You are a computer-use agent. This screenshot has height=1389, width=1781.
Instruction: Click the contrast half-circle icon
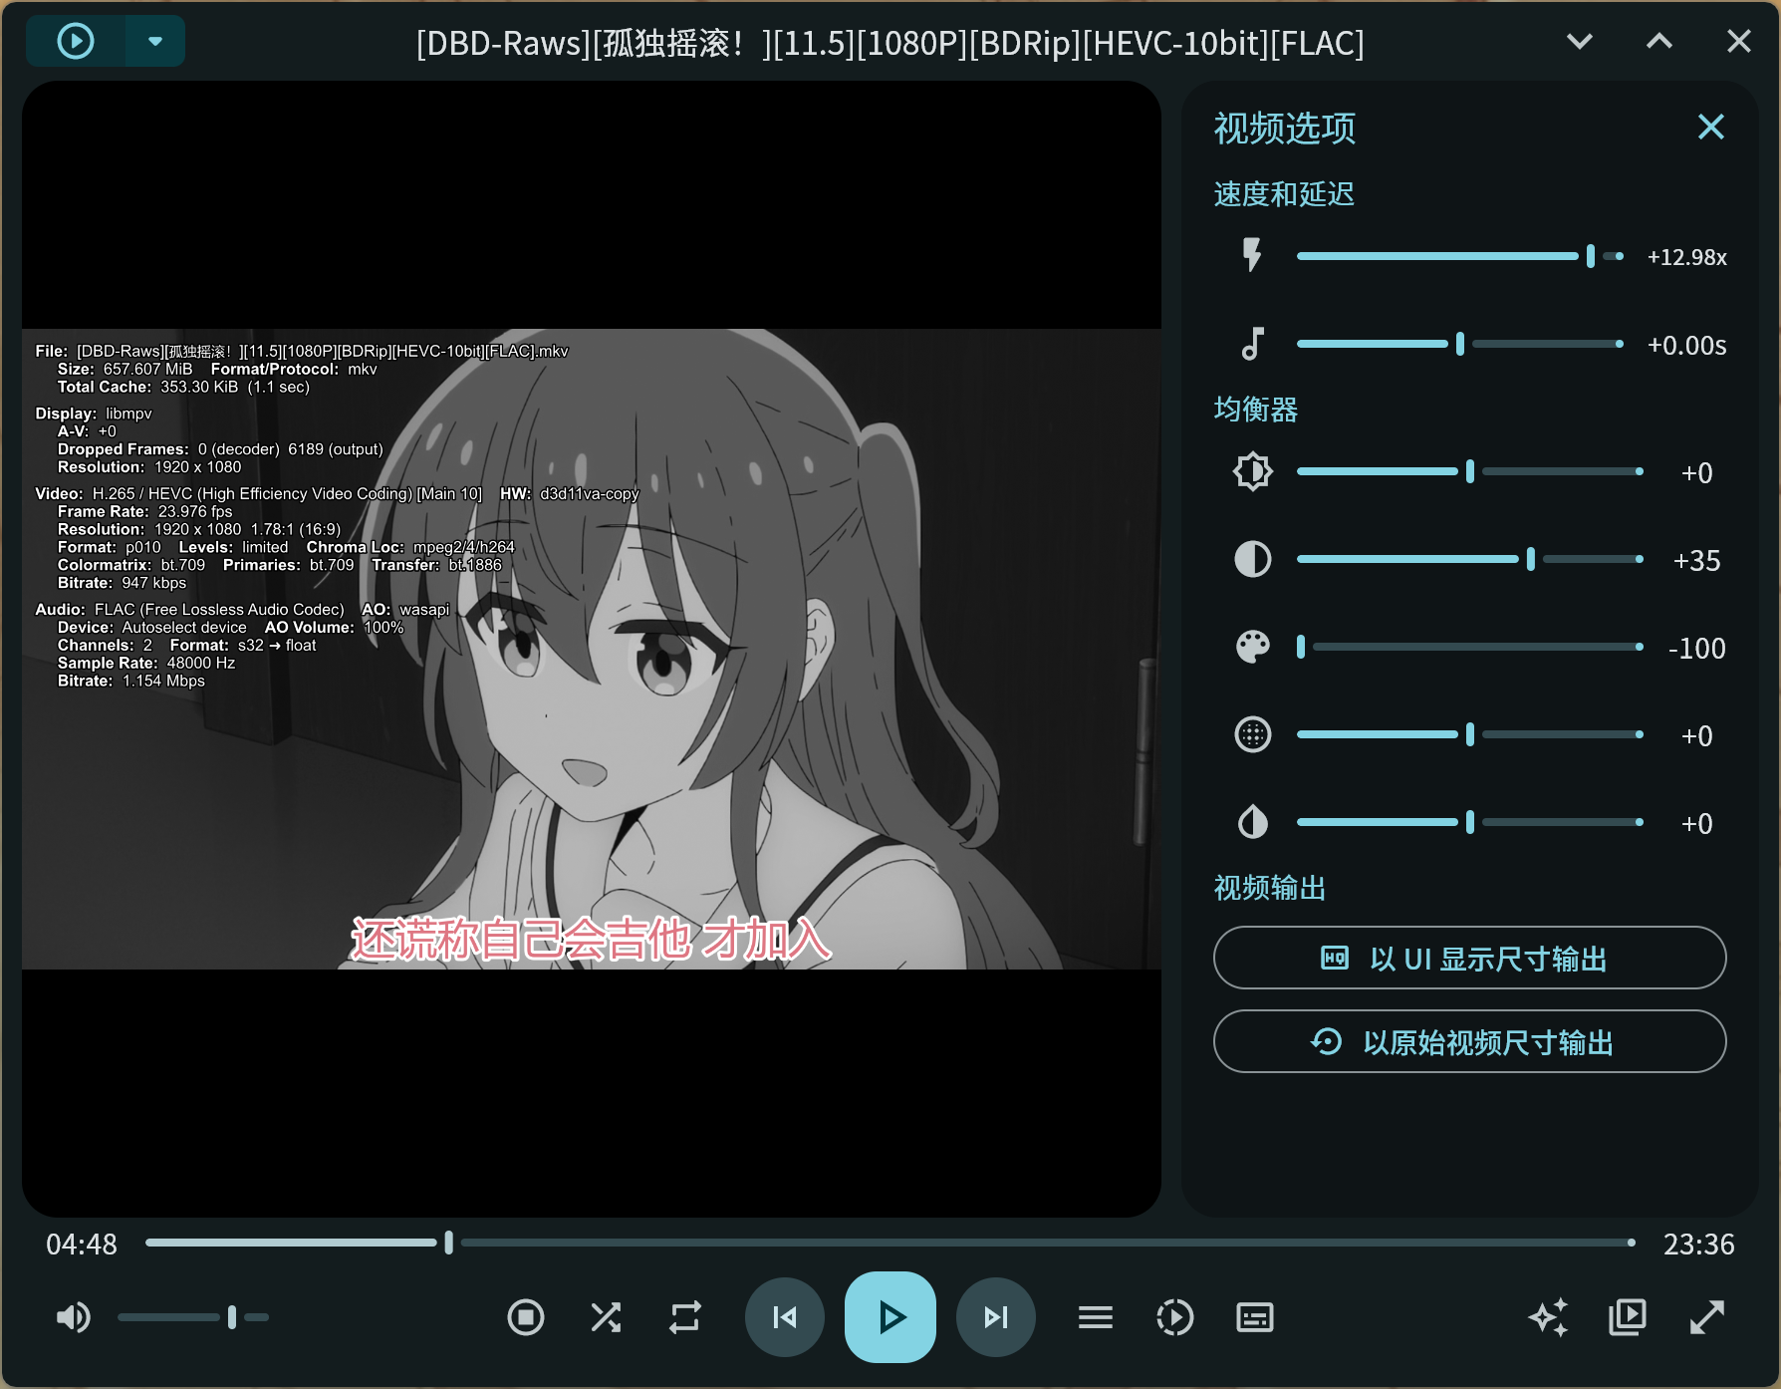tap(1252, 559)
